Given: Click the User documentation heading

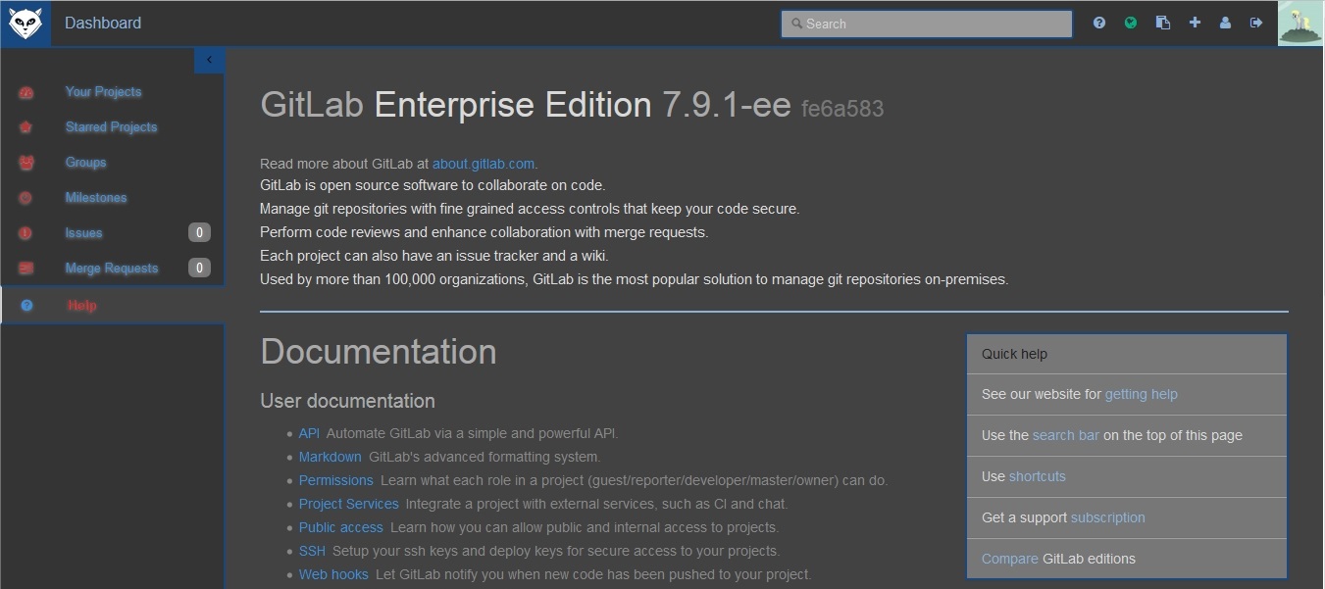Looking at the screenshot, I should 347,401.
